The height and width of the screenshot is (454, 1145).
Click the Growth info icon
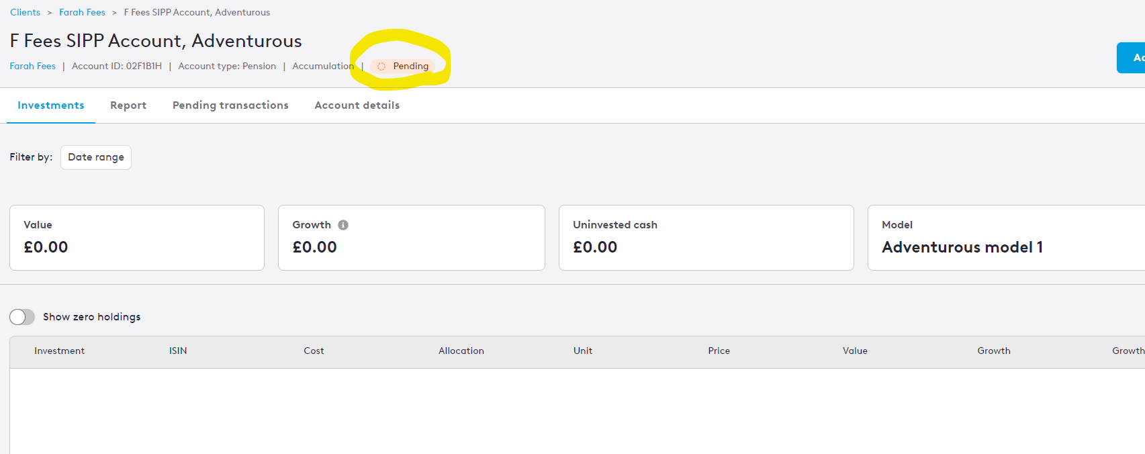(x=343, y=225)
